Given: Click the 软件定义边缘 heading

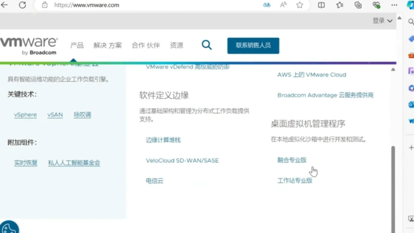Looking at the screenshot, I should (x=164, y=95).
